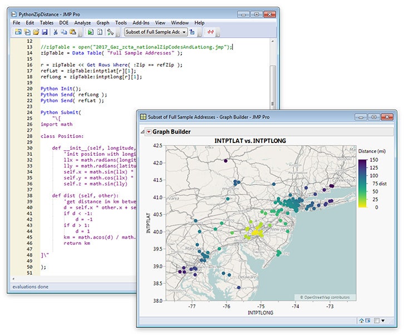This screenshot has width=404, height=335.
Task: Open the Tables menu
Action: point(47,23)
